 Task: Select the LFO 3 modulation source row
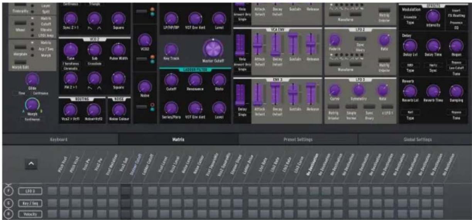pos(30,191)
